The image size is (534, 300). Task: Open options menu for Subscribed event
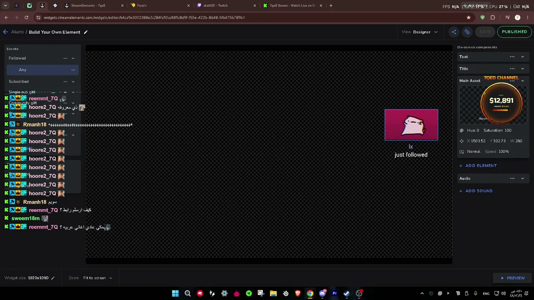click(x=65, y=82)
